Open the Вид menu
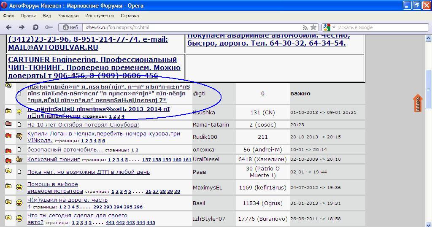432x227 pixels. tap(47, 16)
